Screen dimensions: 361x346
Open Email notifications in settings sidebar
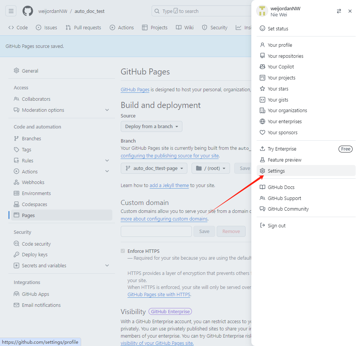coord(62,305)
